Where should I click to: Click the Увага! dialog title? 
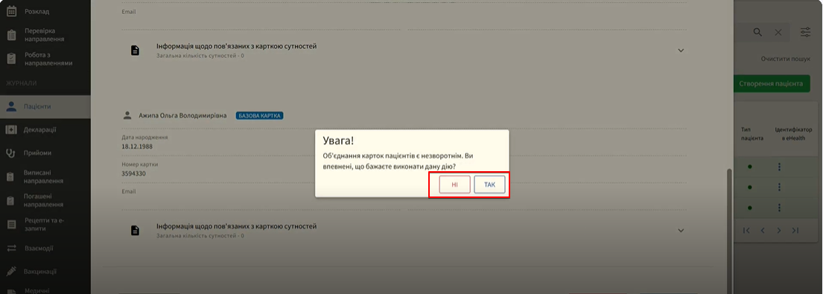[338, 141]
